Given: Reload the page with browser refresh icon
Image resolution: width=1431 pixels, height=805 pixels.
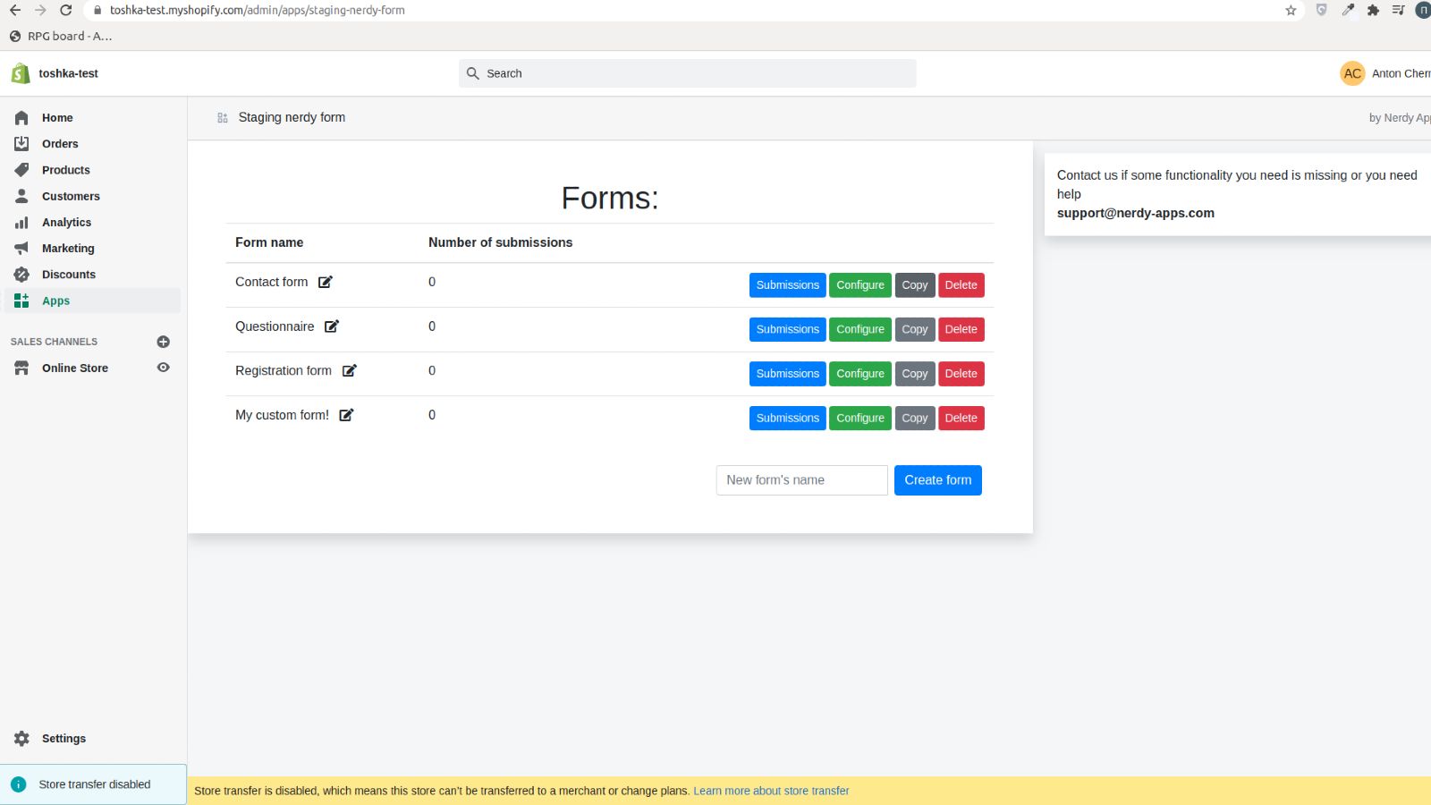Looking at the screenshot, I should tap(65, 10).
